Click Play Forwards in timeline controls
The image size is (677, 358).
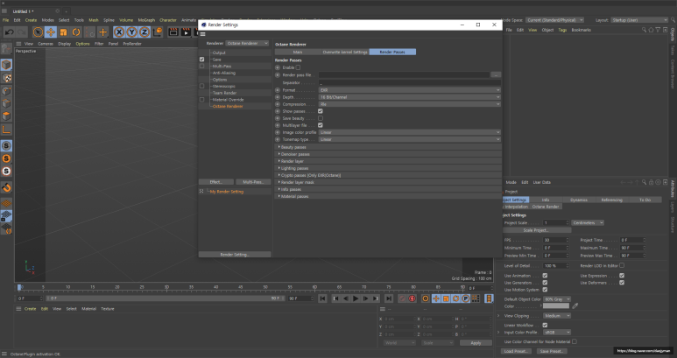(x=356, y=298)
